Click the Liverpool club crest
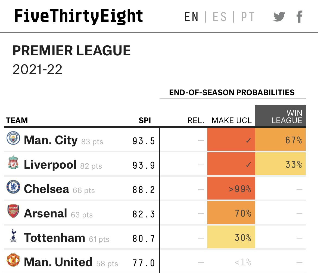 tap(13, 163)
